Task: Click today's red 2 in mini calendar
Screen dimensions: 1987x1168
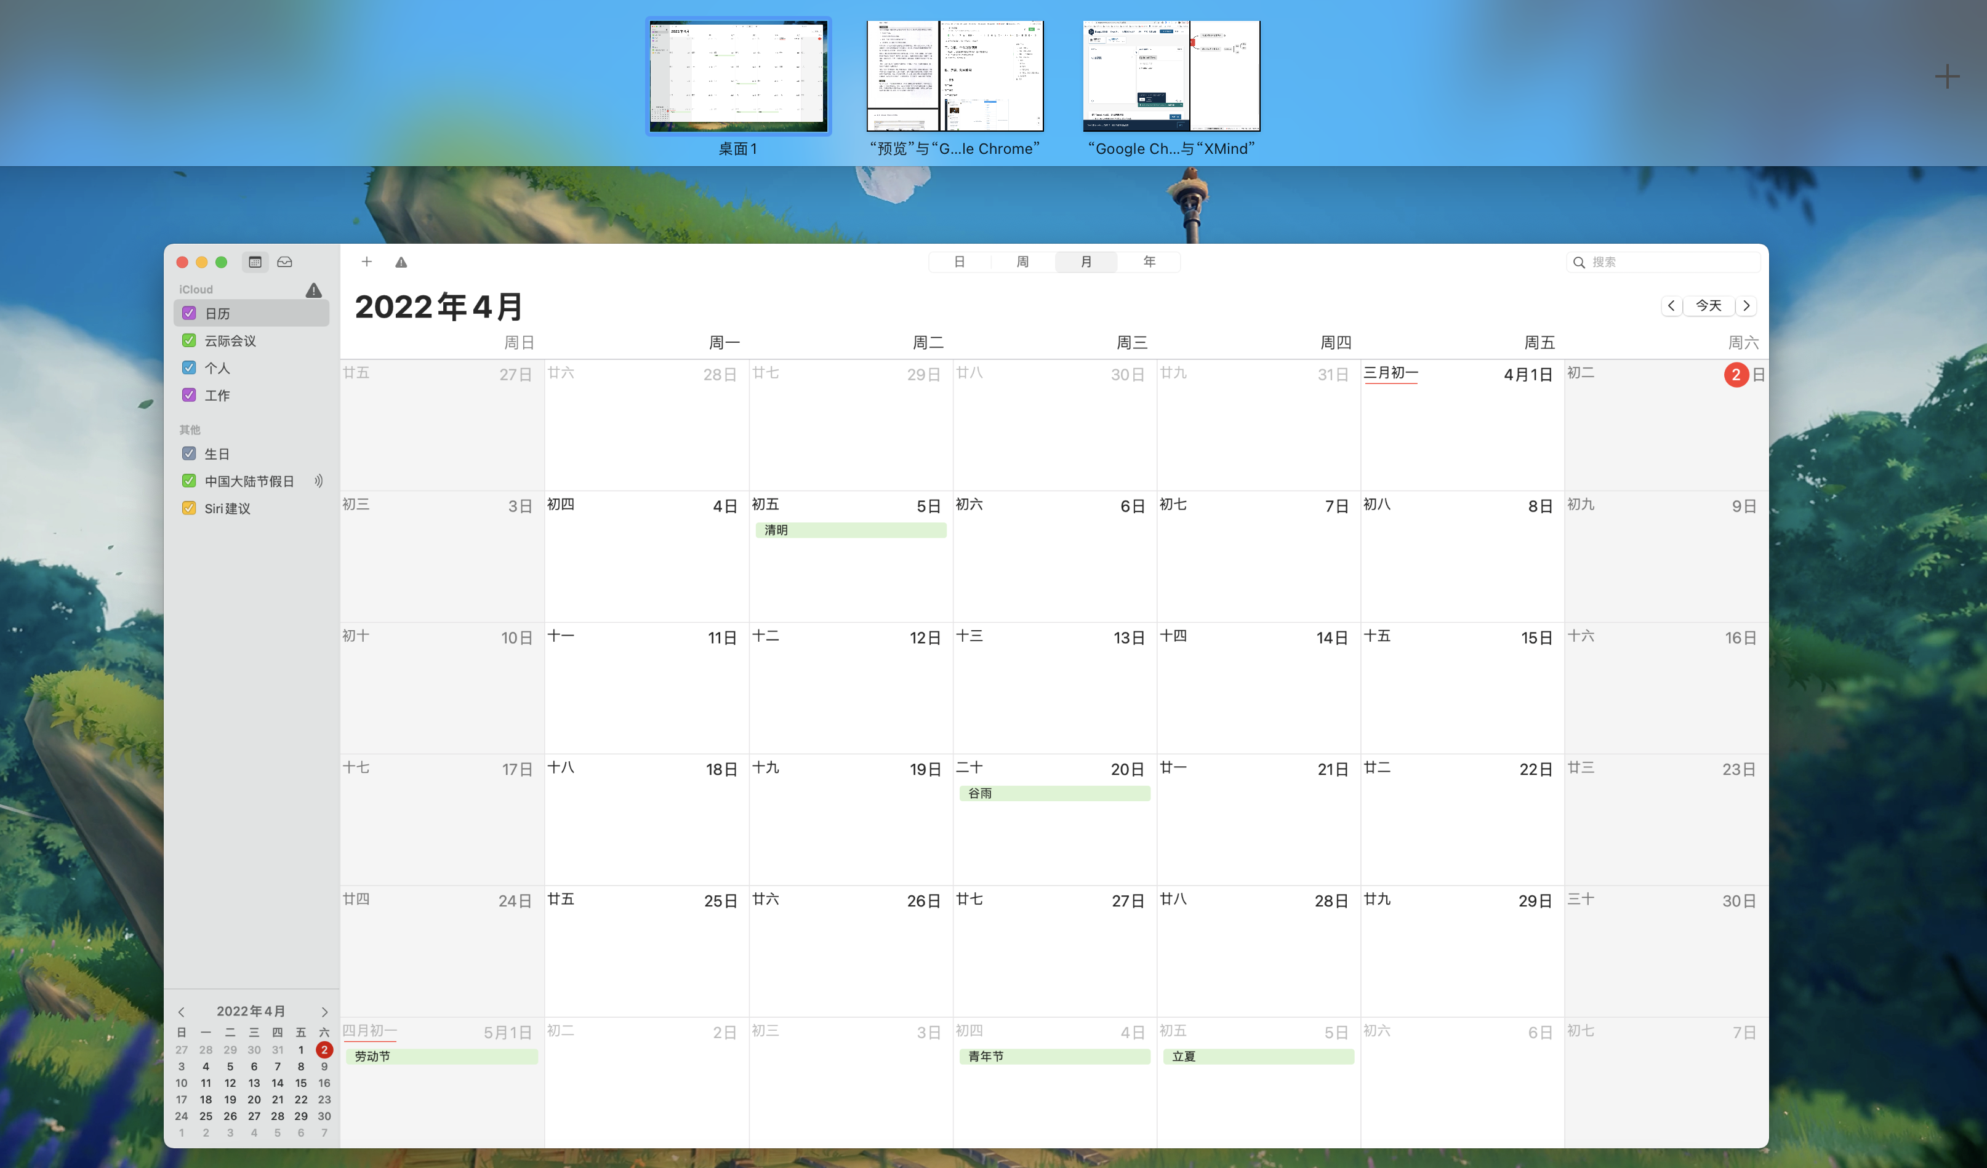Action: [x=324, y=1050]
